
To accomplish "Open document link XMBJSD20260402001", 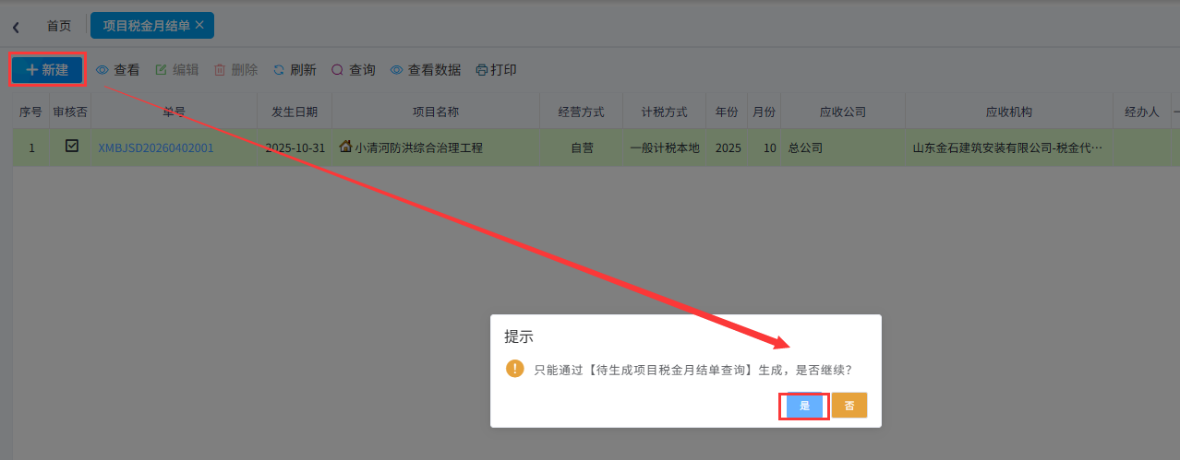I will 156,147.
